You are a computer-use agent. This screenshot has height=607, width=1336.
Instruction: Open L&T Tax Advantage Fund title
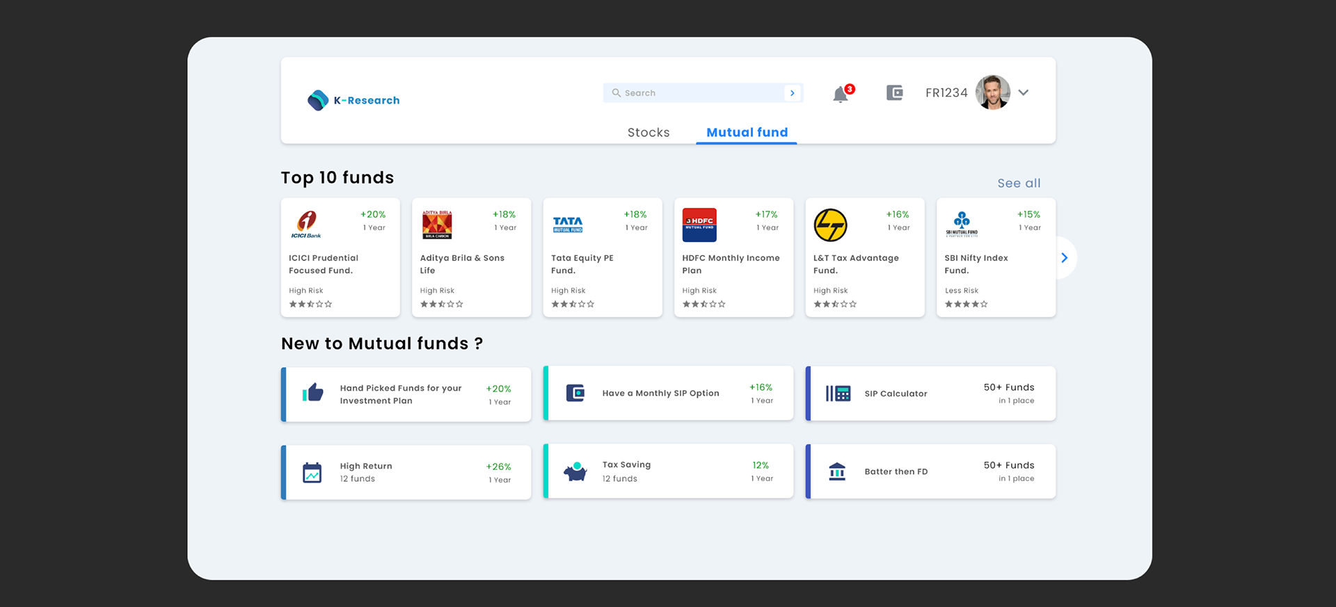point(856,264)
